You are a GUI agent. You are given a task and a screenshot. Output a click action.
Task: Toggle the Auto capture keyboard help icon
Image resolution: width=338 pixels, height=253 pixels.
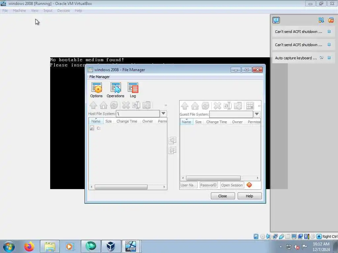(321, 58)
